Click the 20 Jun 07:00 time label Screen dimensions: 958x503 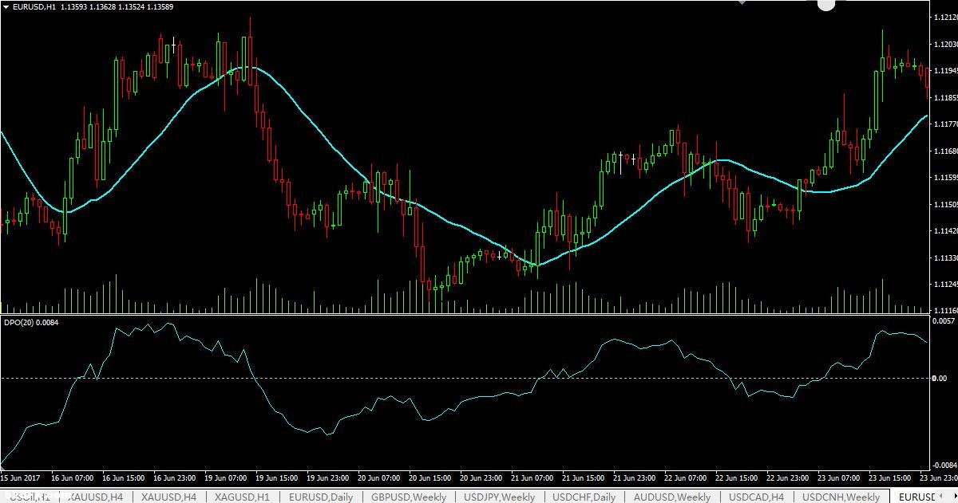pyautogui.click(x=380, y=478)
